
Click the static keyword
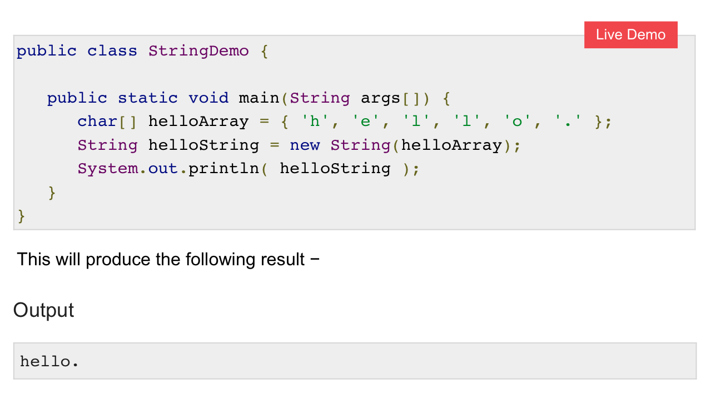click(x=148, y=98)
